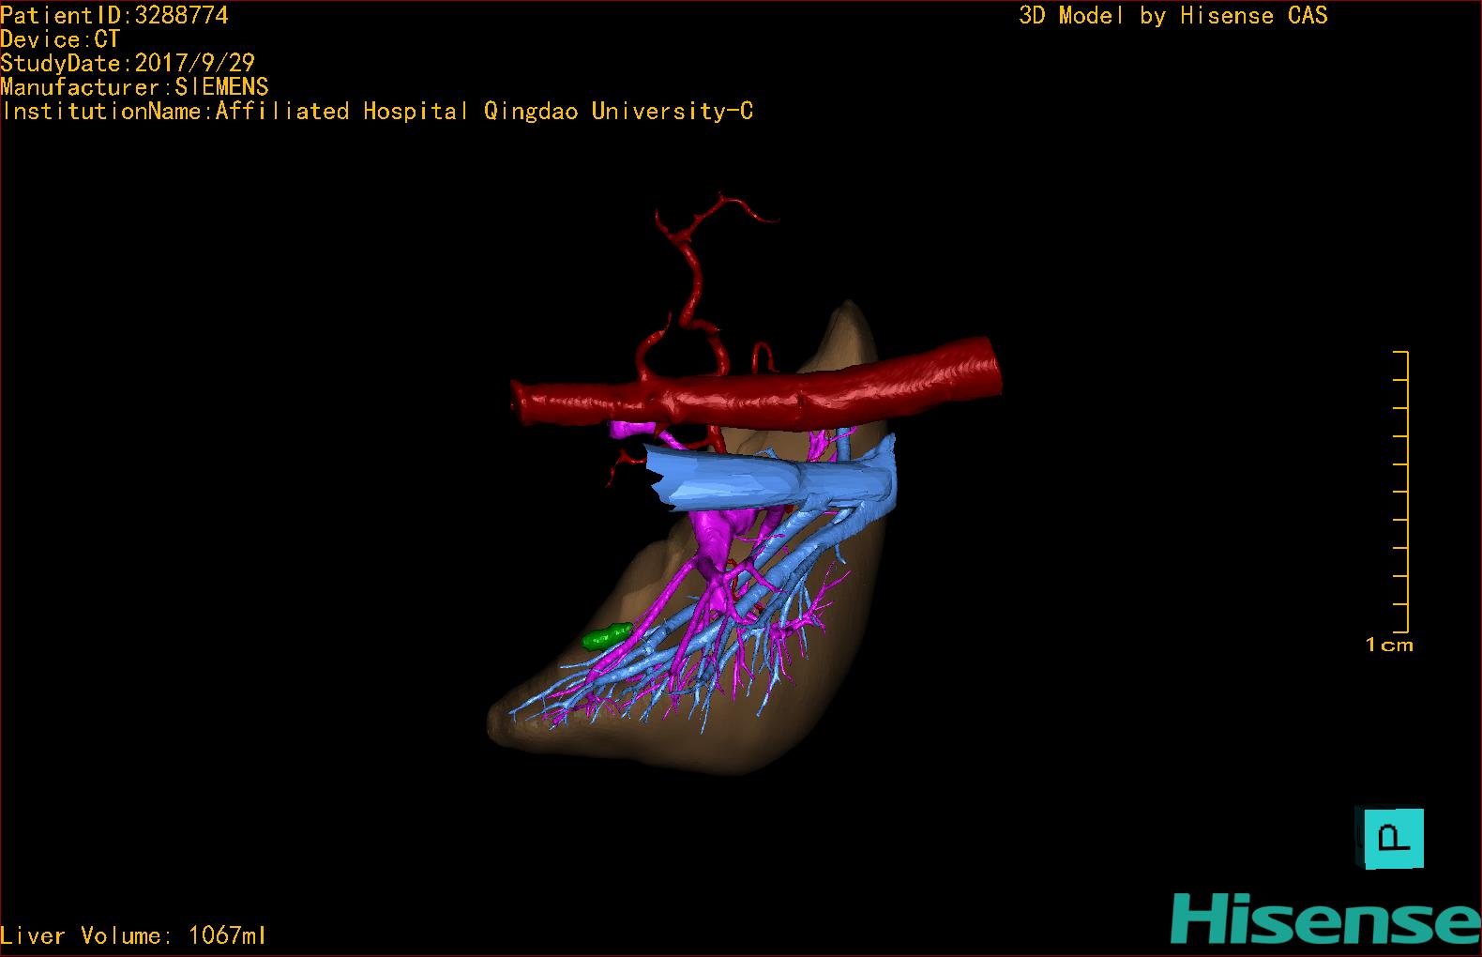Click the PatientID:3288774 text
The image size is (1482, 957).
[x=114, y=15]
